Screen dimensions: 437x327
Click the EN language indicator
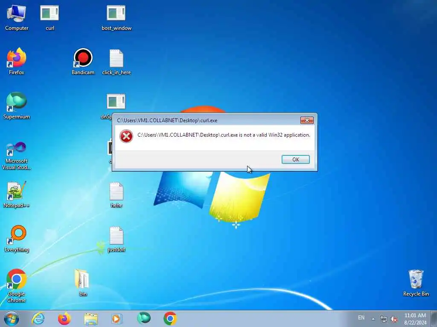pyautogui.click(x=361, y=318)
